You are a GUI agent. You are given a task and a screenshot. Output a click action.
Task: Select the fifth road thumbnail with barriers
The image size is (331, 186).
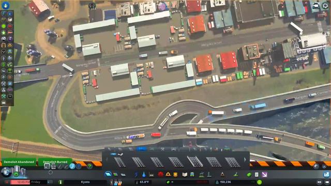195,162
